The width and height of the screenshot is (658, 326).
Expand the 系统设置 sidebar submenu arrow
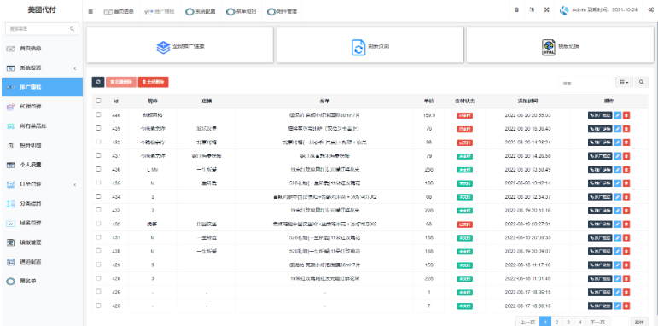pyautogui.click(x=75, y=68)
